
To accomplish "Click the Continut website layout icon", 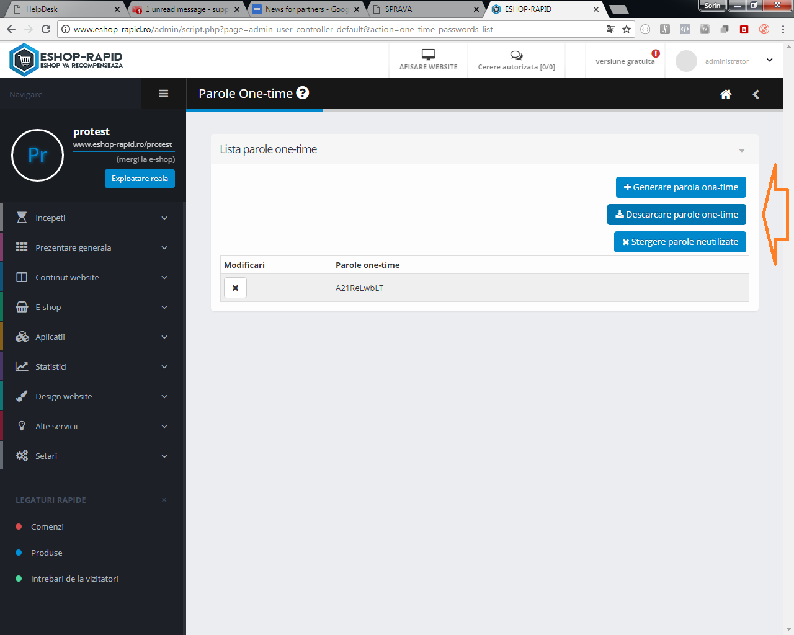I will point(22,277).
